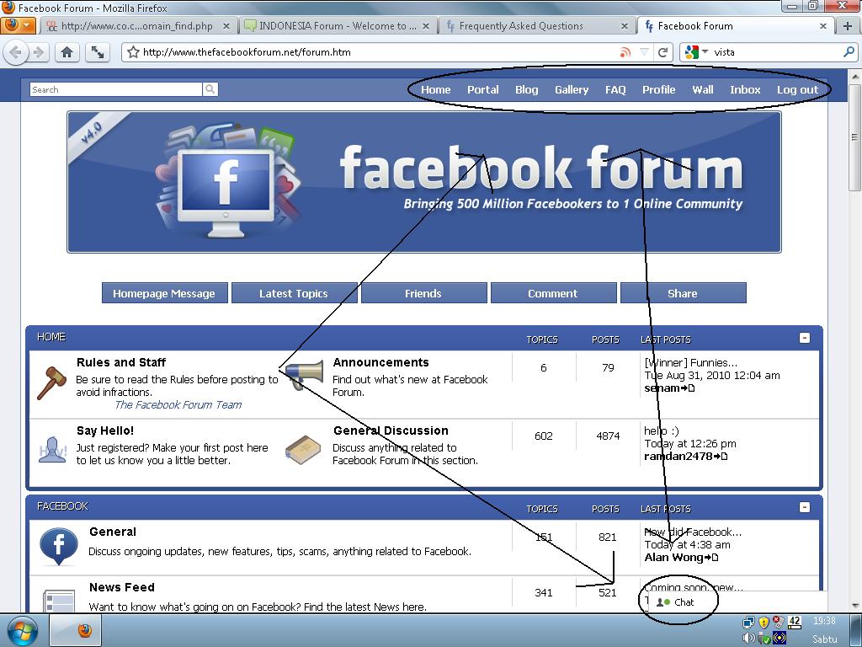Open the browser home page icon
The width and height of the screenshot is (862, 647).
(x=67, y=52)
